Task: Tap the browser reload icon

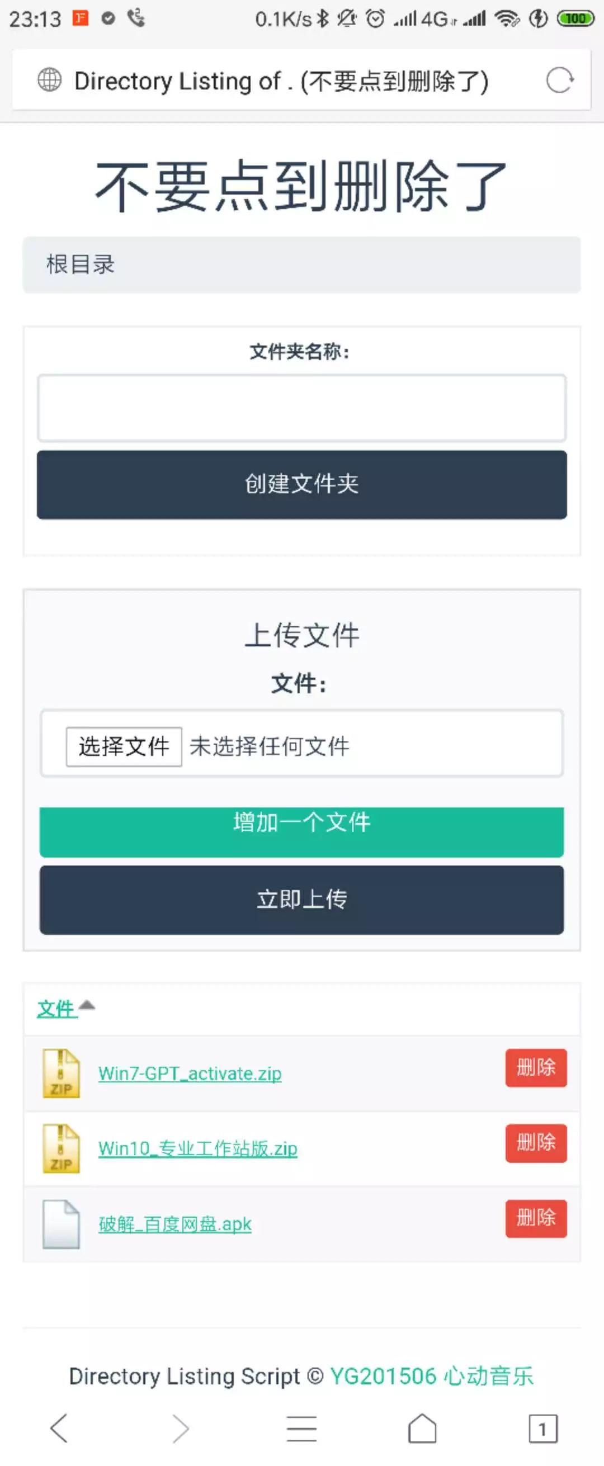Action: coord(560,81)
